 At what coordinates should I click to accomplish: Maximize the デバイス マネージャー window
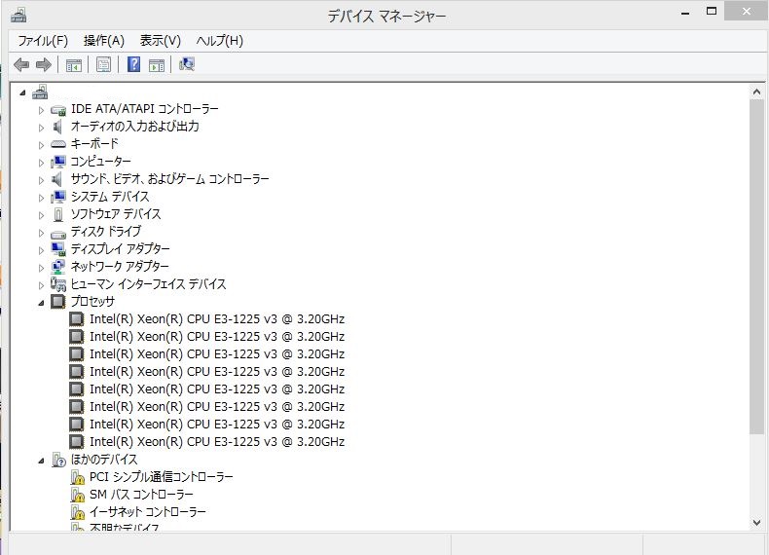712,11
